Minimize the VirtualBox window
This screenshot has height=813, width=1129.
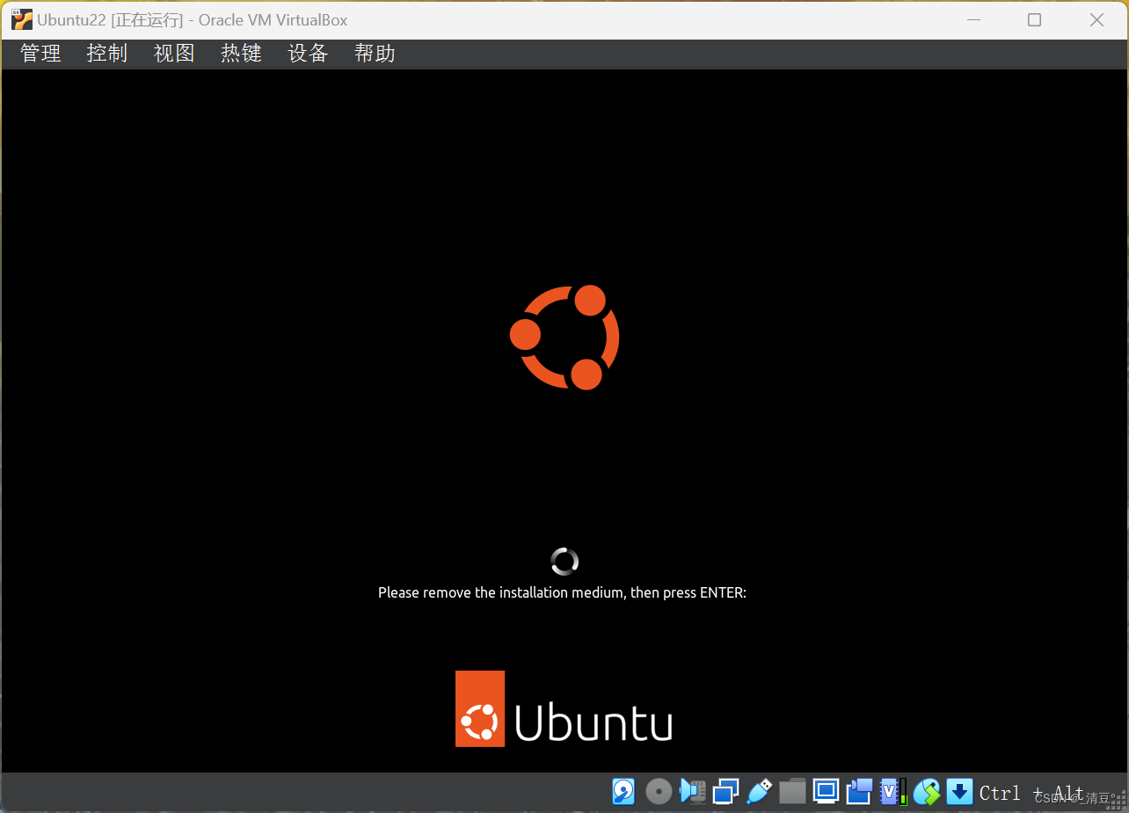(972, 19)
